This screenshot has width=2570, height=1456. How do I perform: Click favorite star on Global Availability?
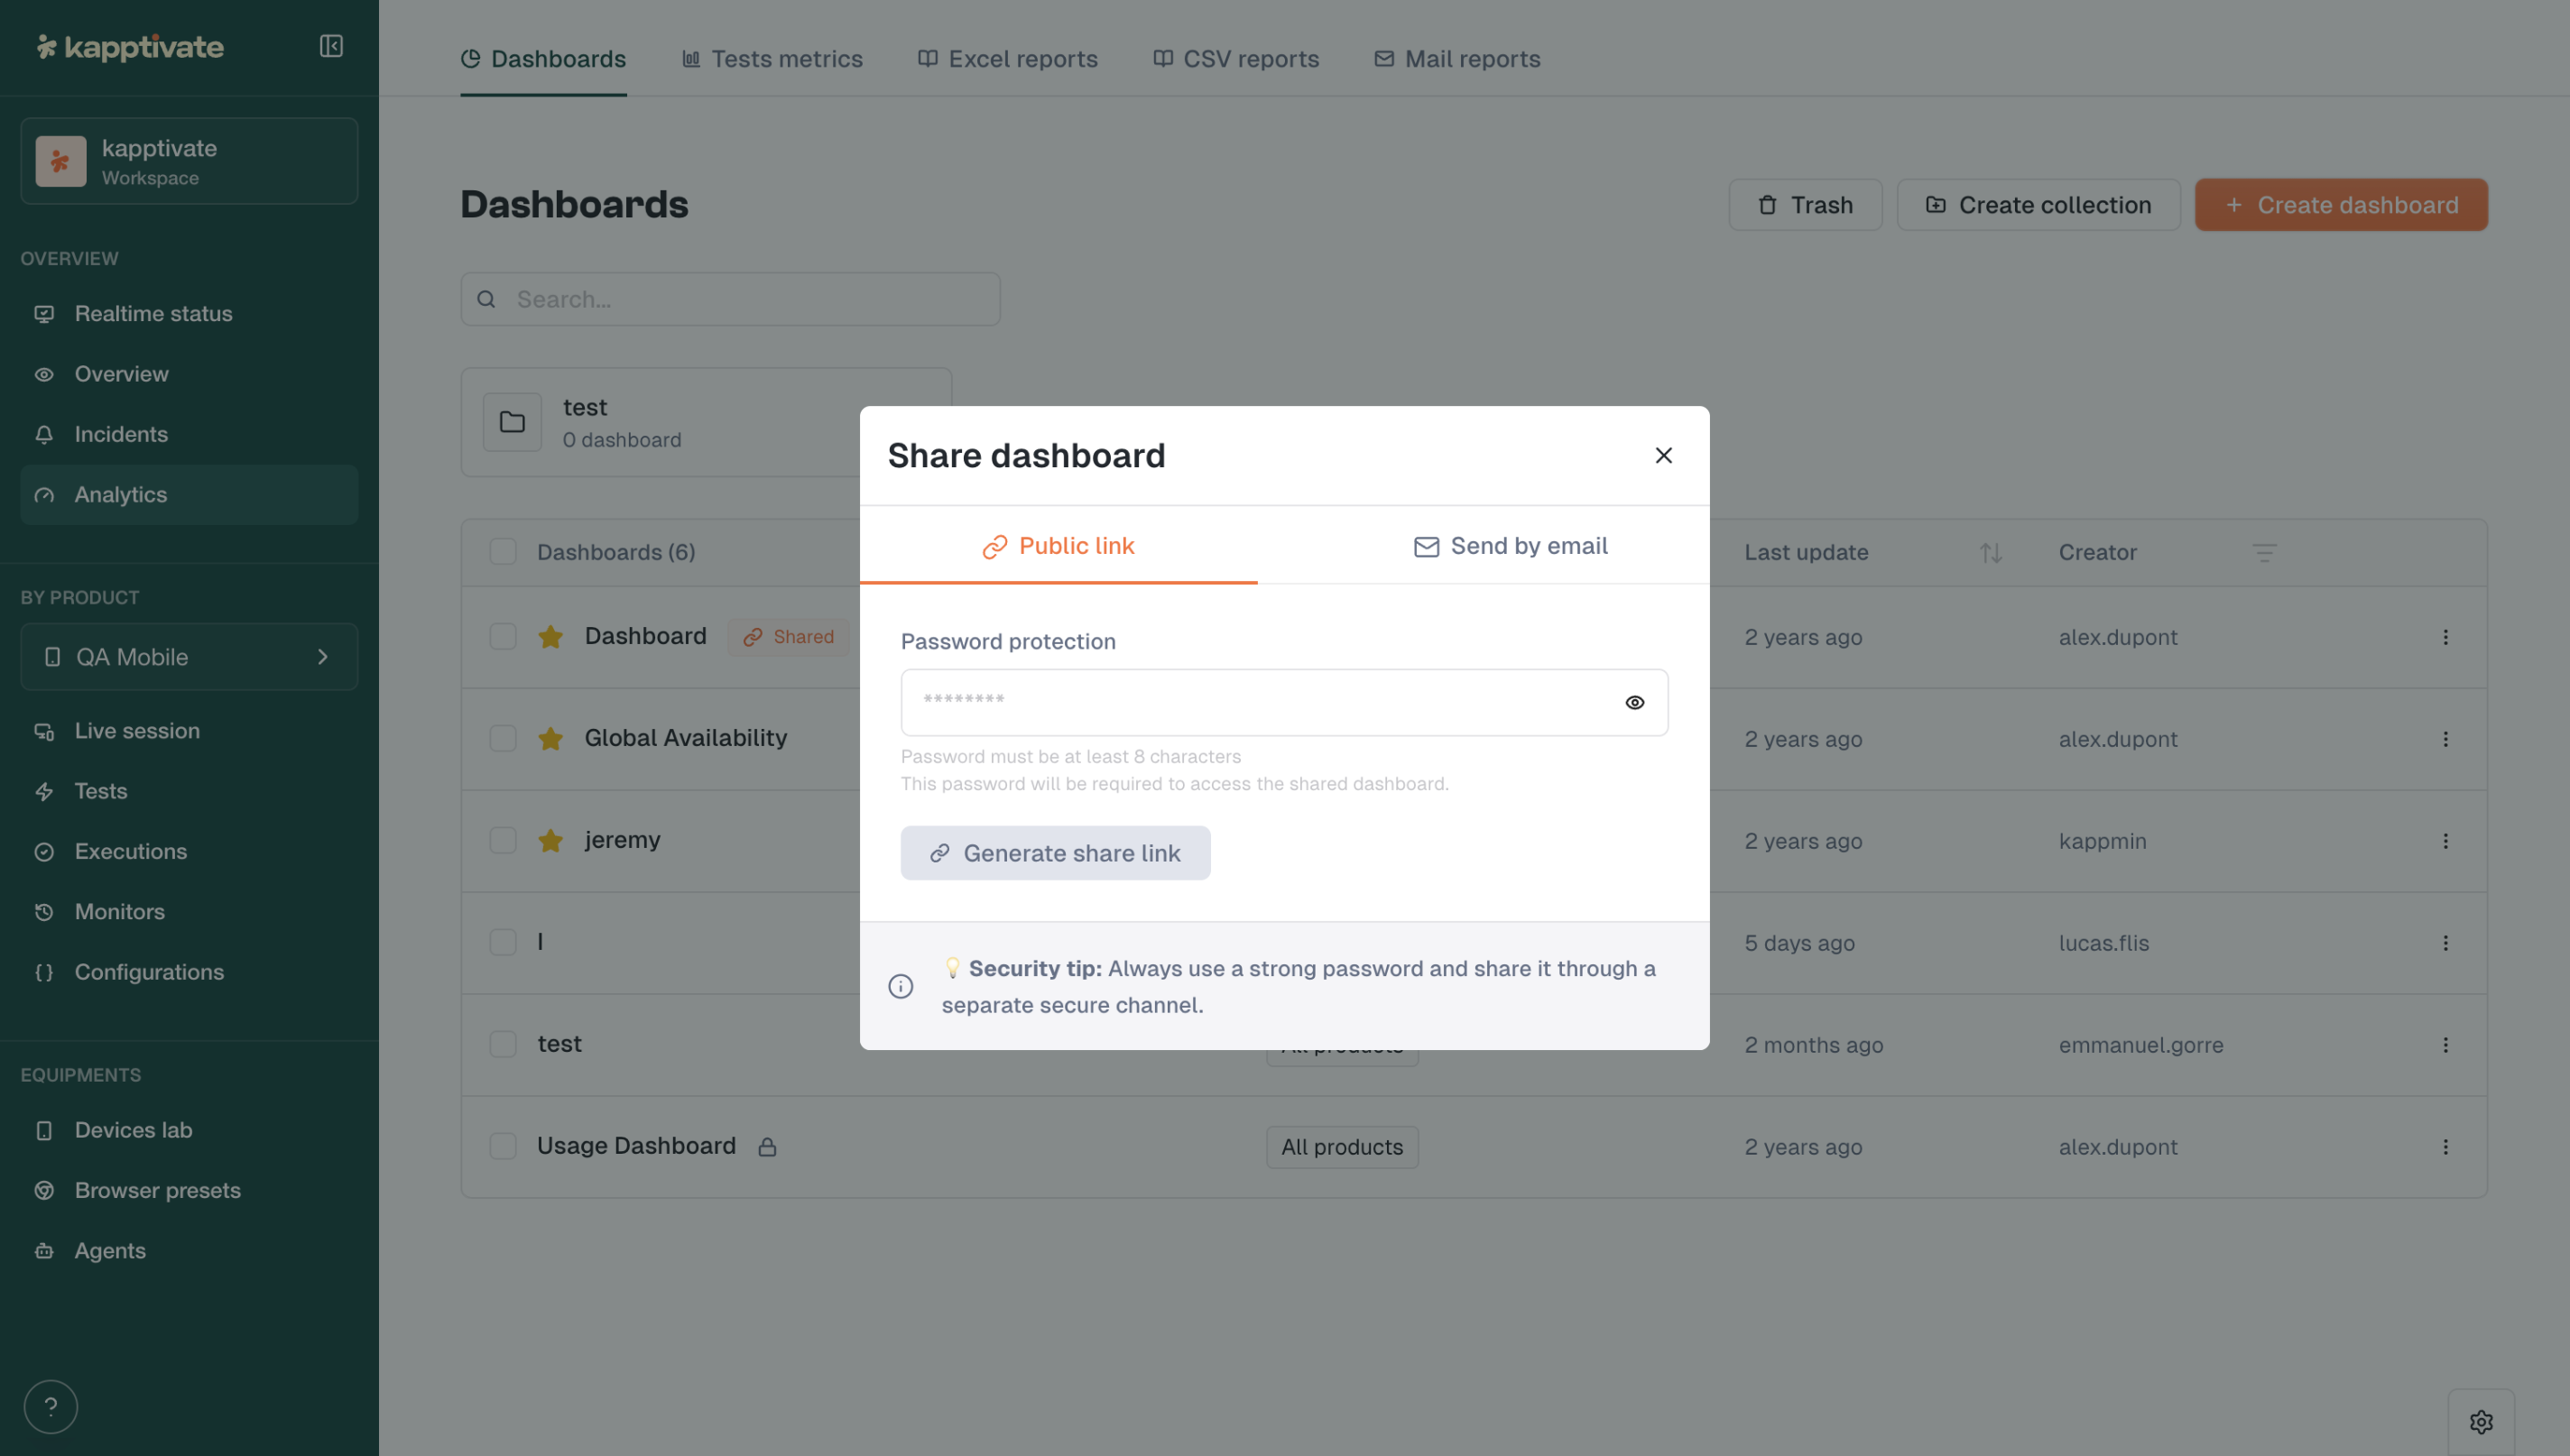tap(550, 738)
